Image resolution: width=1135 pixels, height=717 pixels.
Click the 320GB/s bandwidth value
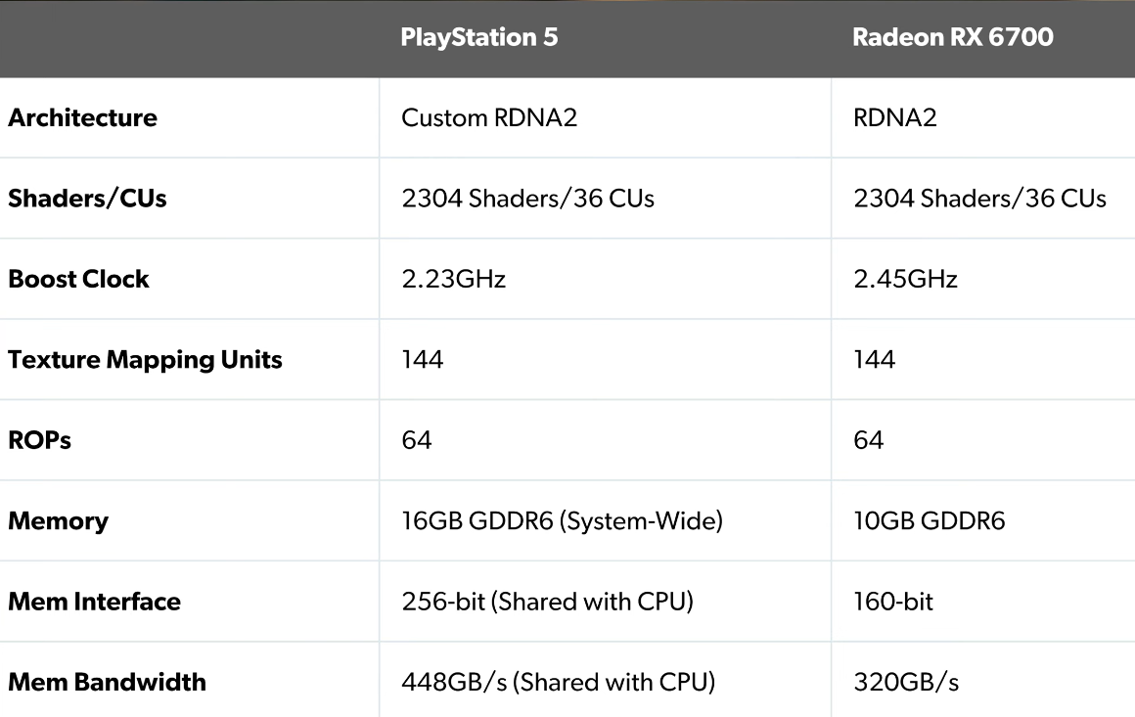tap(906, 682)
